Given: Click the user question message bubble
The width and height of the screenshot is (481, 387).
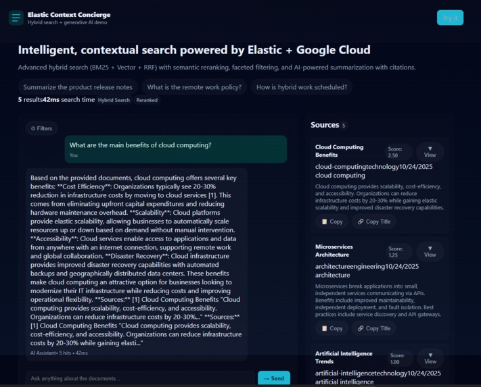Looking at the screenshot, I should pyautogui.click(x=176, y=149).
